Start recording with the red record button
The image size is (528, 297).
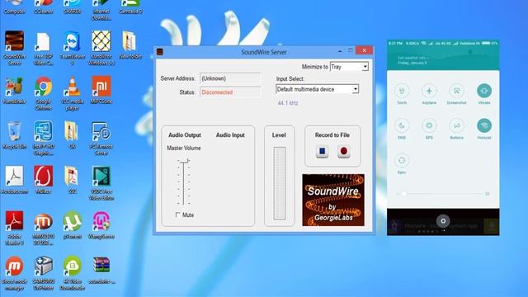point(343,151)
